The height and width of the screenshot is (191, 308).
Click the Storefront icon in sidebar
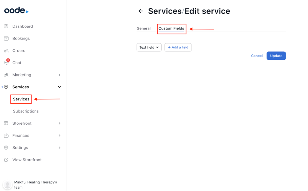6,123
